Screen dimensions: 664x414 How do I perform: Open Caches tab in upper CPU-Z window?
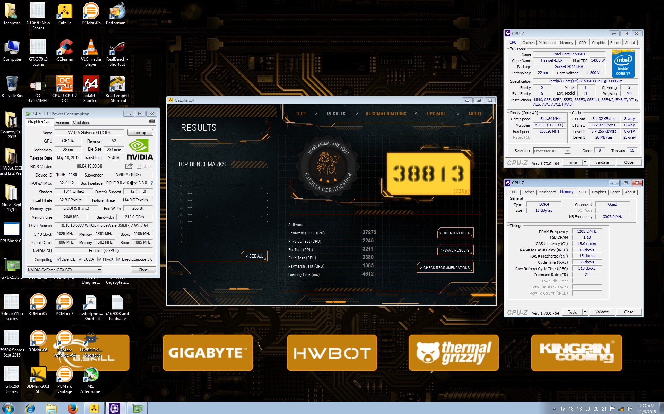click(x=528, y=43)
